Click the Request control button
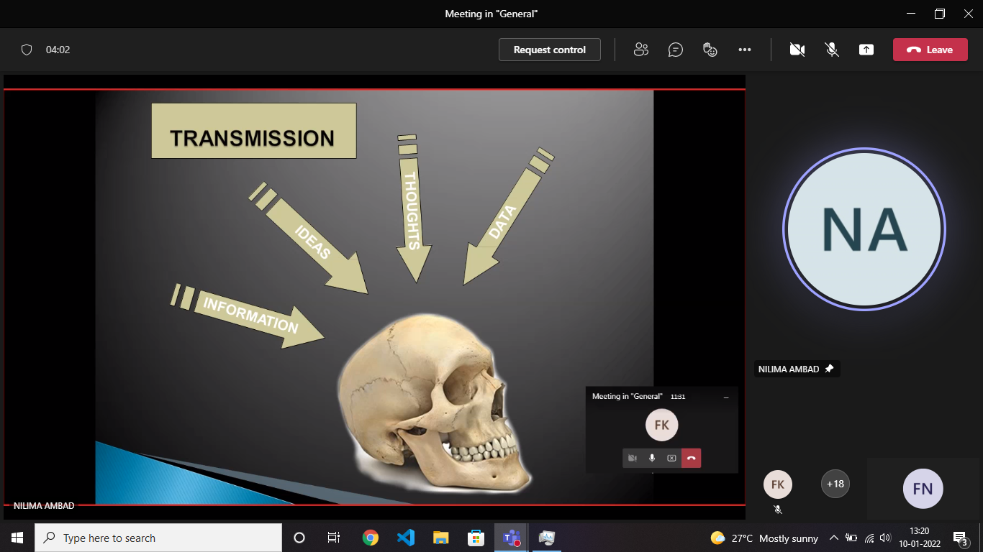Viewport: 983px width, 552px height. tap(550, 50)
